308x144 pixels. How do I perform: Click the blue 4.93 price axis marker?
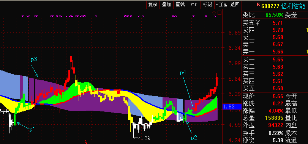pos(232,106)
